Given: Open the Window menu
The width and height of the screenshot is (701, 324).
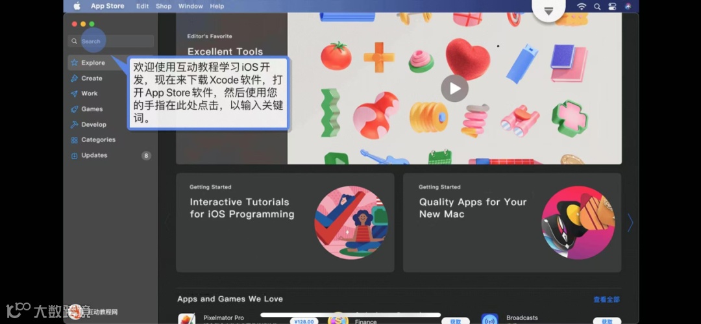Looking at the screenshot, I should click(190, 6).
